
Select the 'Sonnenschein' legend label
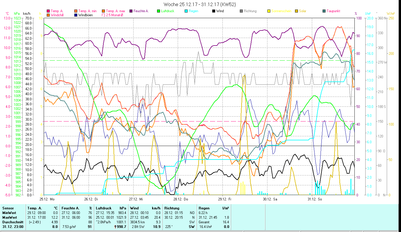281,11
